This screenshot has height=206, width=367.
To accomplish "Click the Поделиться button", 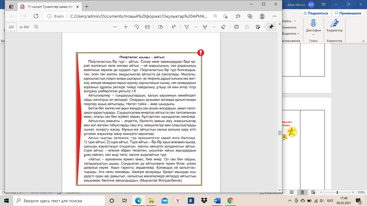I will [x=316, y=13].
